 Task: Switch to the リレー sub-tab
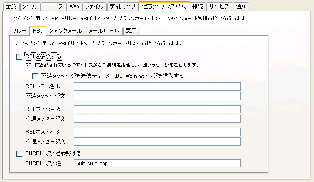(x=20, y=31)
